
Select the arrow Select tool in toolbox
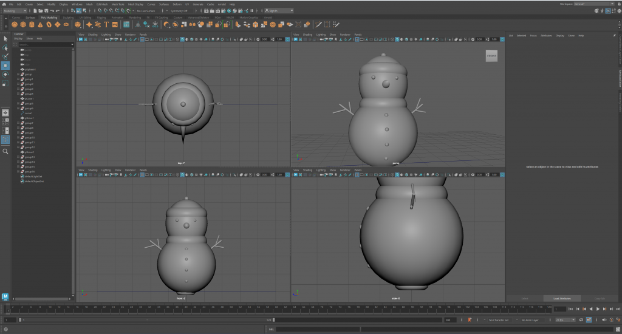click(5, 38)
